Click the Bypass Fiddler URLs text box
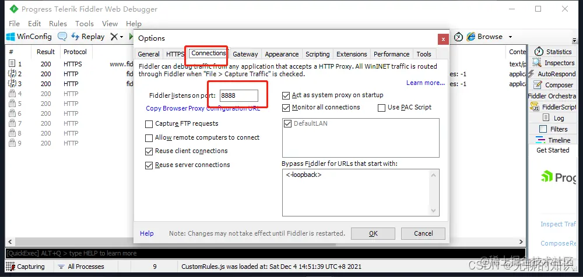583x277 pixels. point(361,193)
